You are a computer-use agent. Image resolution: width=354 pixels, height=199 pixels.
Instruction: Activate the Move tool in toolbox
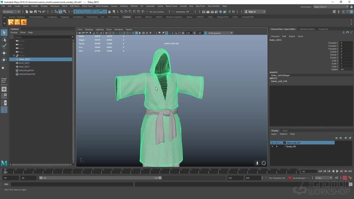pyautogui.click(x=4, y=53)
